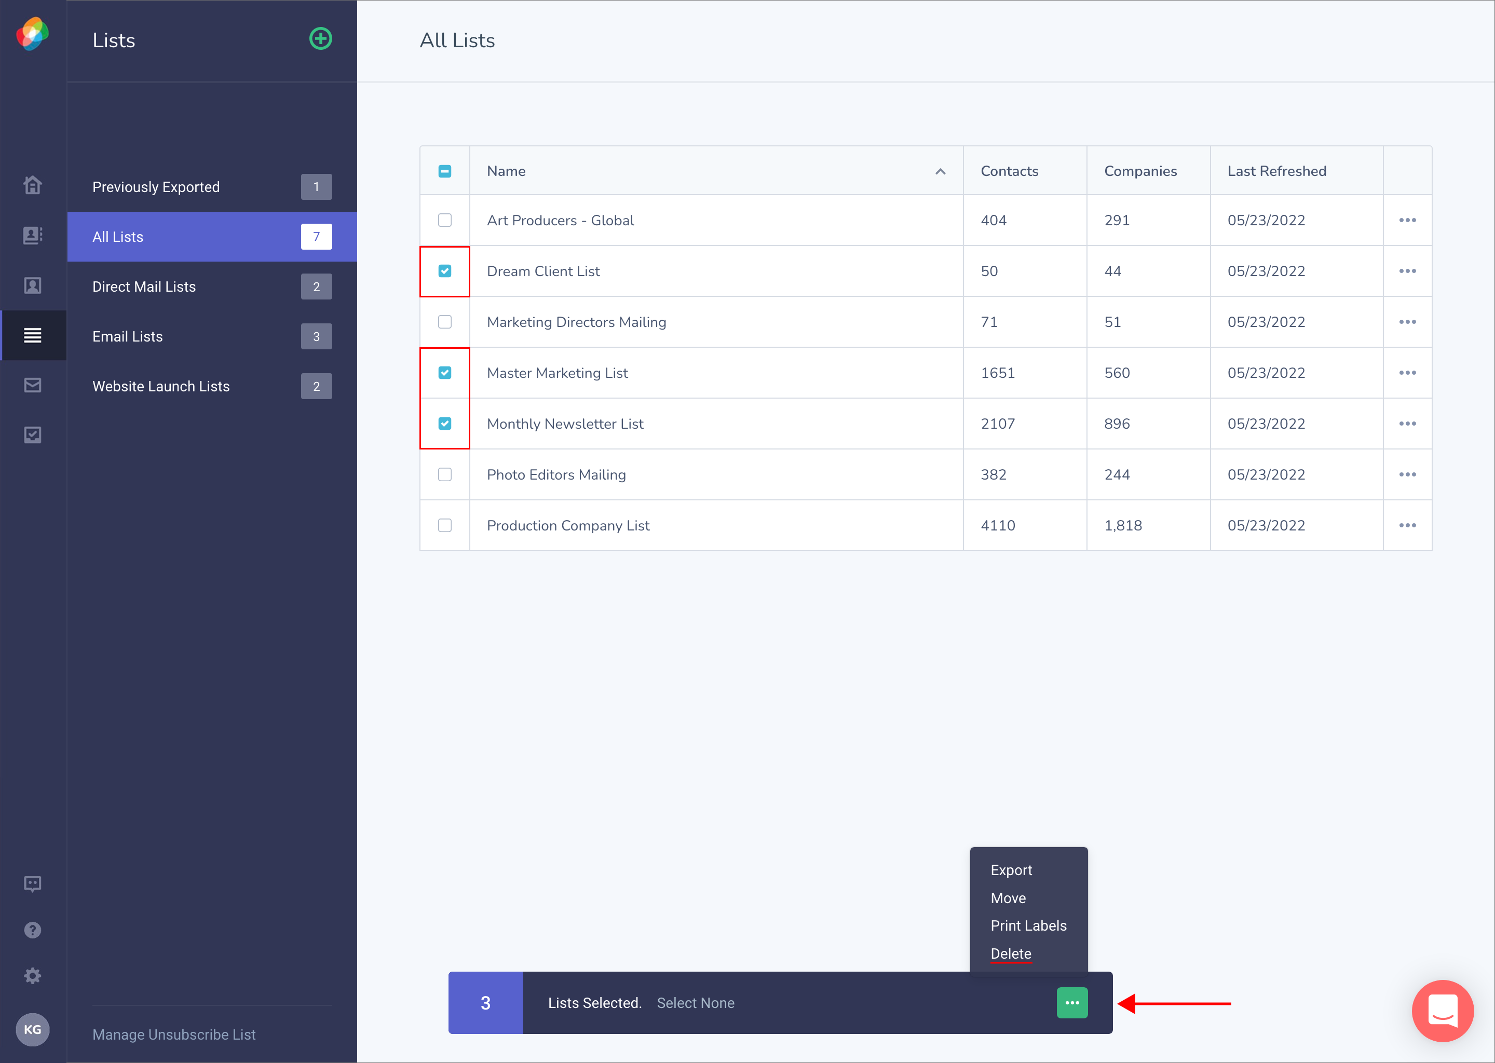Open the chat support bubble button

(1443, 1011)
